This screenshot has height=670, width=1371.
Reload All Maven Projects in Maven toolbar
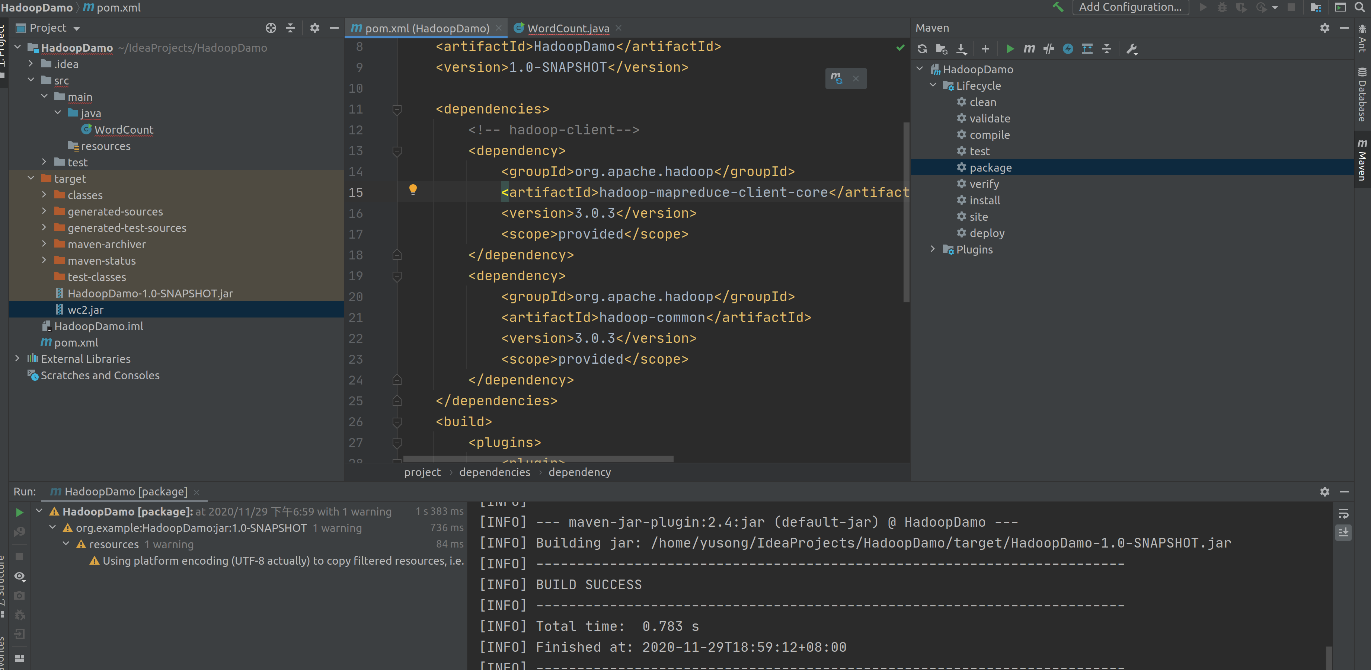(x=922, y=49)
